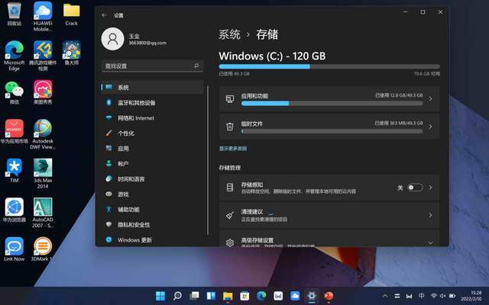The height and width of the screenshot is (305, 489).
Task: Select System in settings sidebar
Action: point(153,88)
